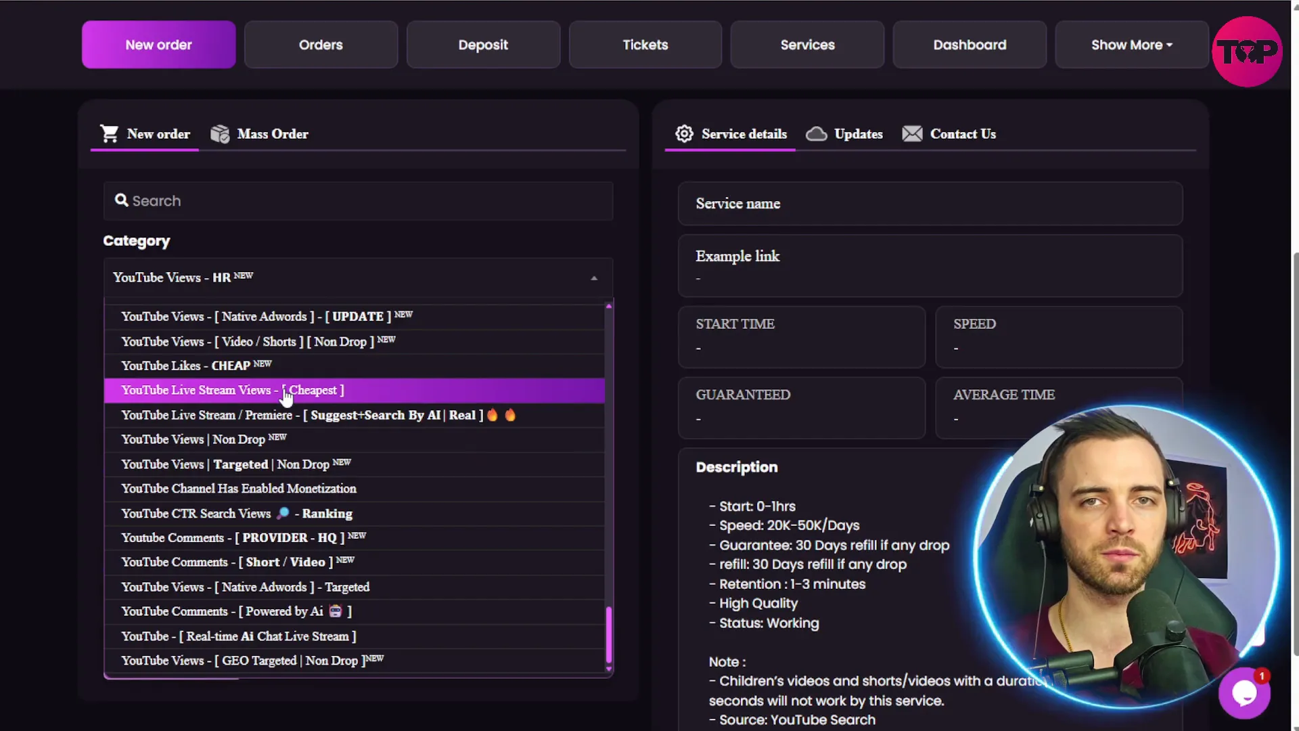This screenshot has height=731, width=1299.
Task: Open the live chat bubble widget
Action: pyautogui.click(x=1244, y=693)
